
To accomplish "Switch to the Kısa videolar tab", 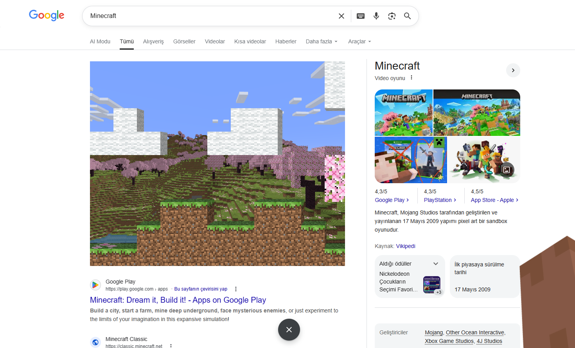I will coord(250,41).
